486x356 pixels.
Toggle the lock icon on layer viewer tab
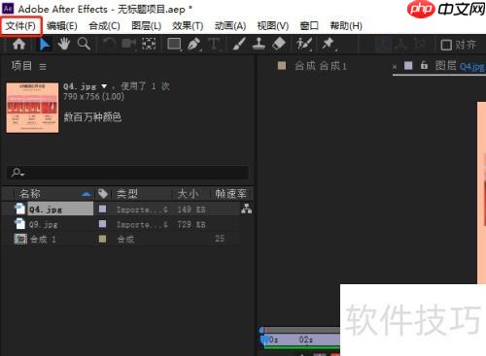pyautogui.click(x=424, y=65)
